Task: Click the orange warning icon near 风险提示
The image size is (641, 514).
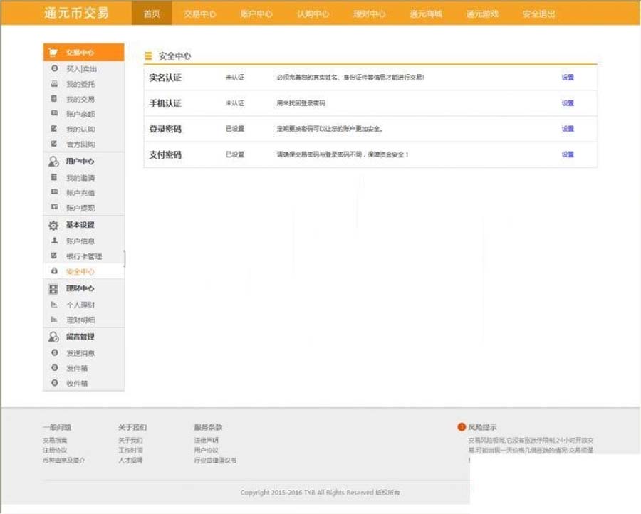Action: pyautogui.click(x=462, y=427)
